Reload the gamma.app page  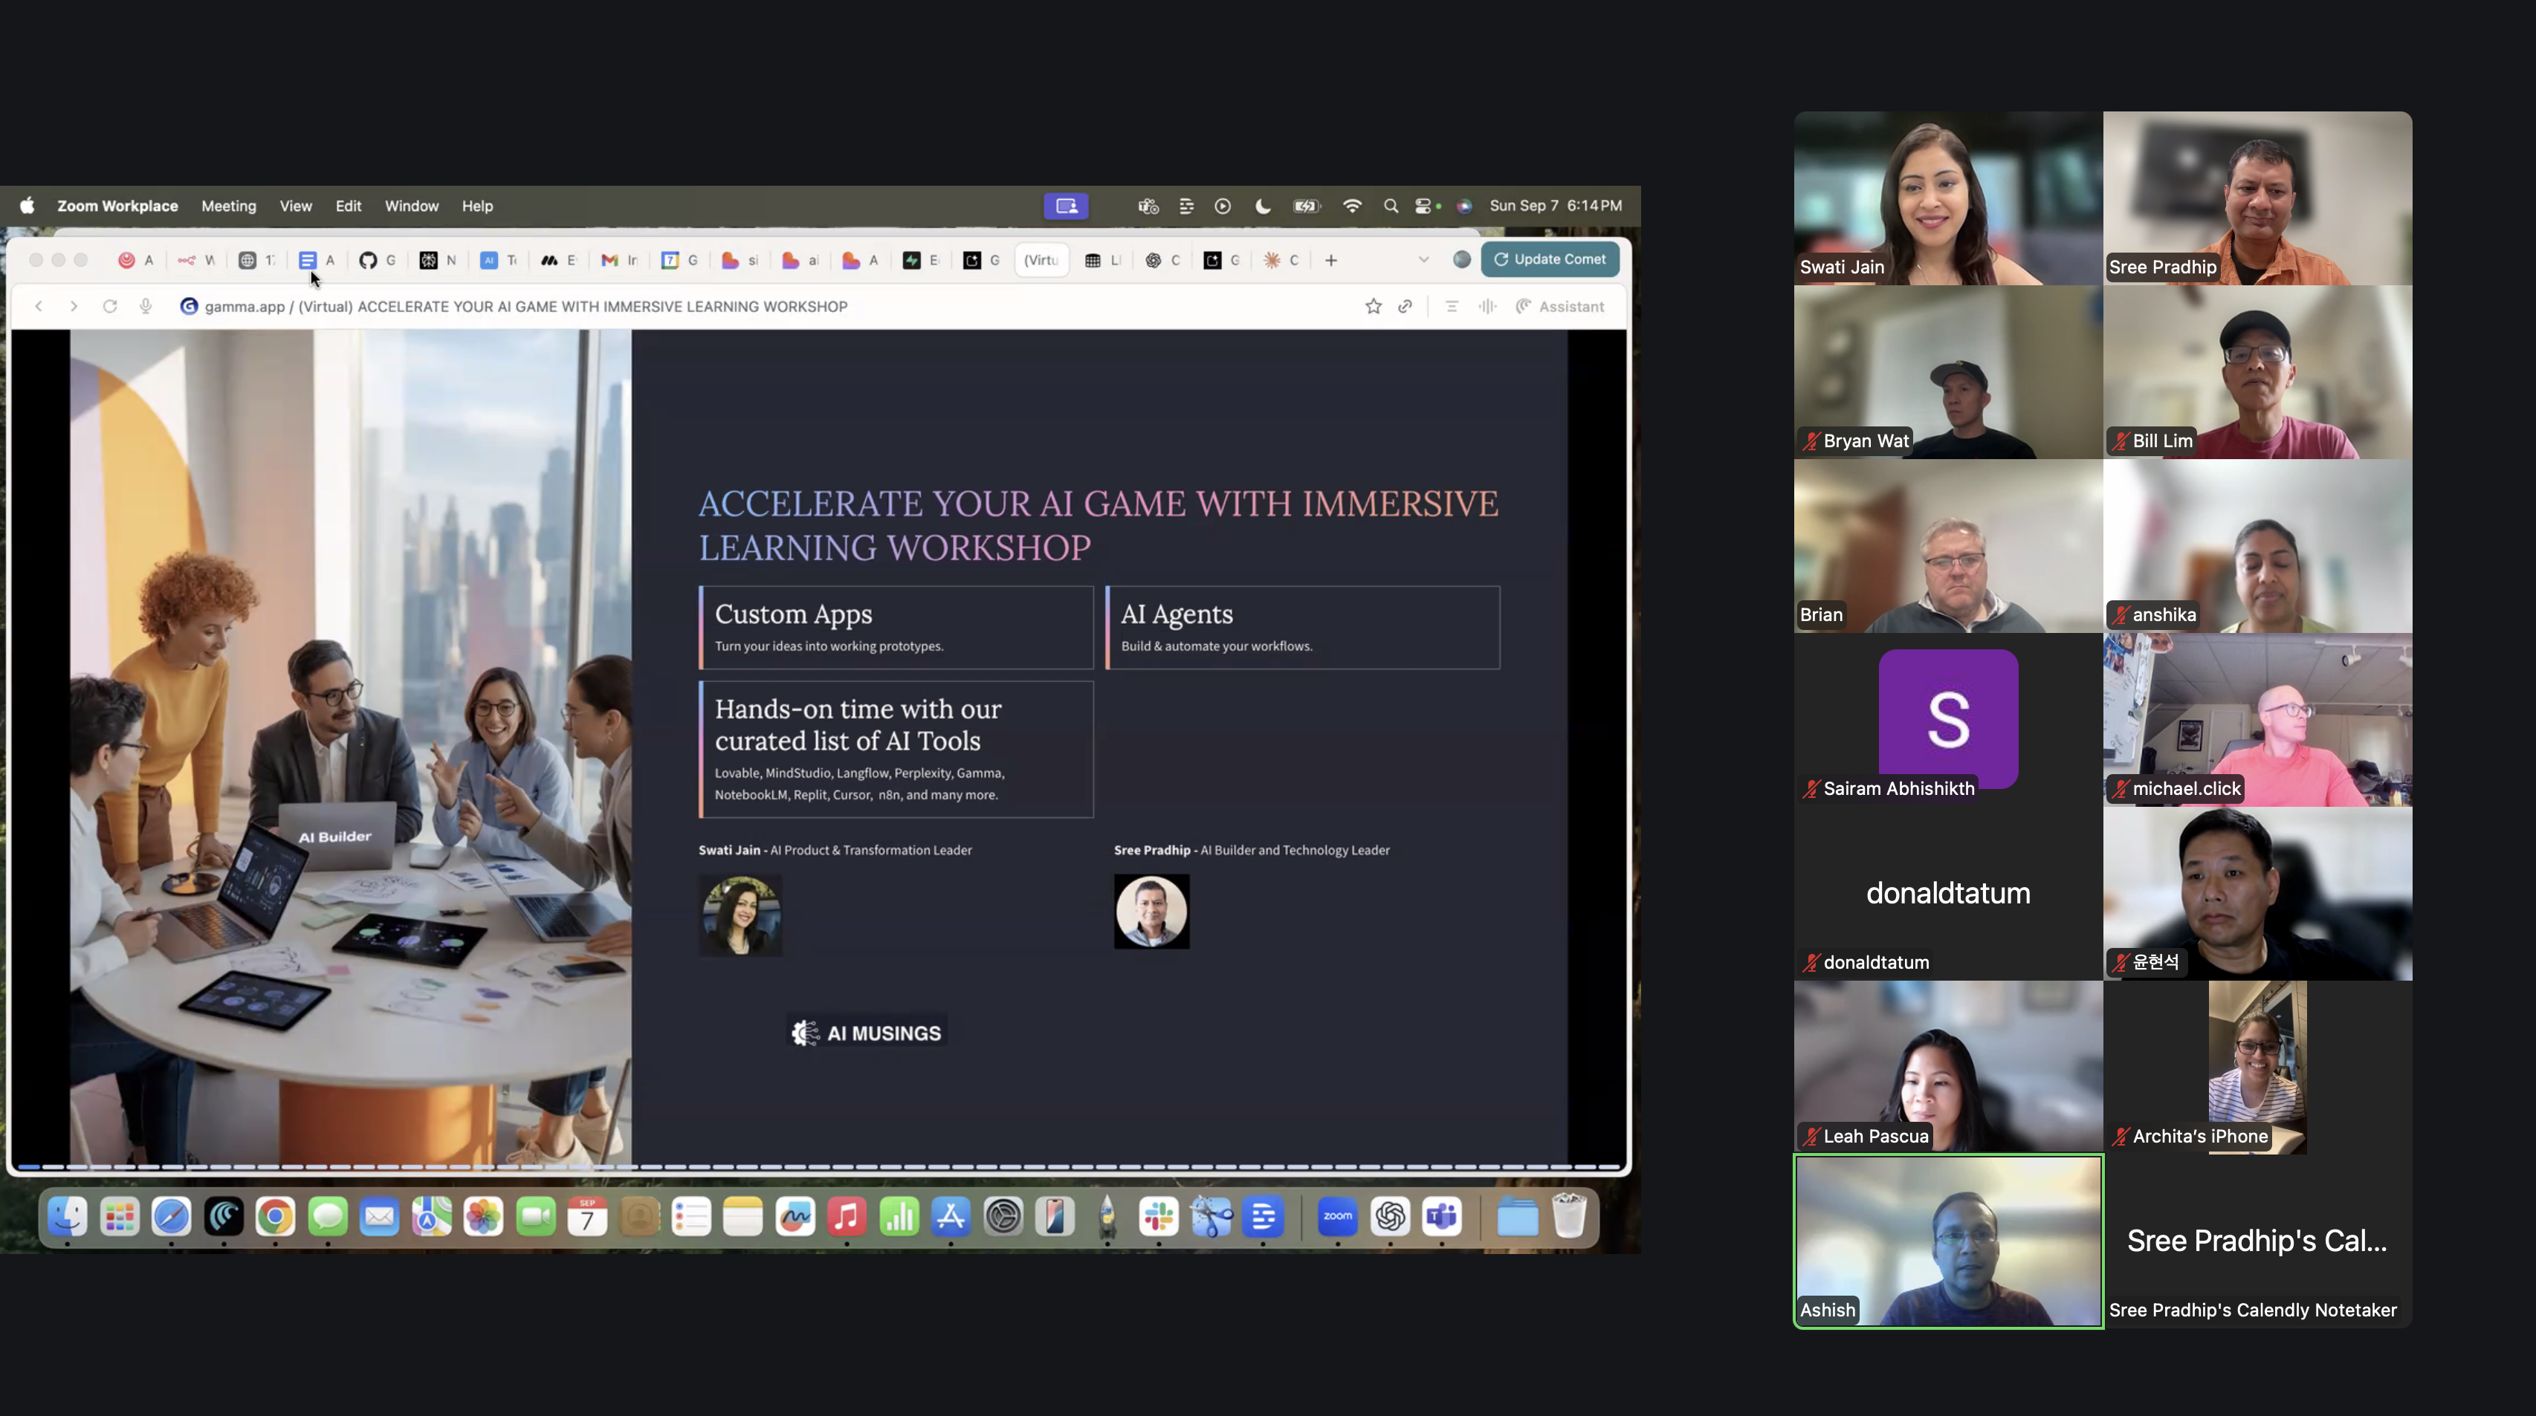point(110,306)
